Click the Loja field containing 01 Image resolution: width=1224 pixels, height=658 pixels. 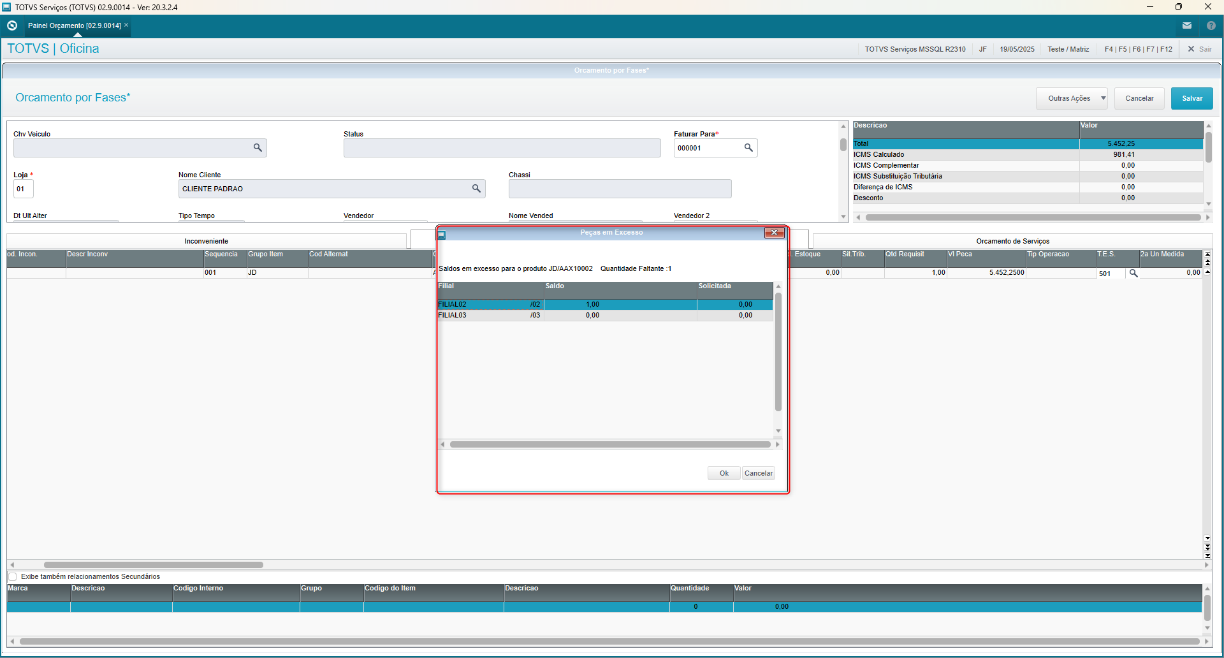click(24, 189)
